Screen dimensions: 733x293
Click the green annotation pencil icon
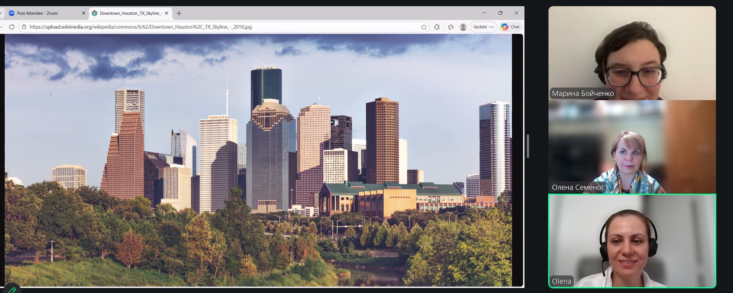pyautogui.click(x=12, y=290)
